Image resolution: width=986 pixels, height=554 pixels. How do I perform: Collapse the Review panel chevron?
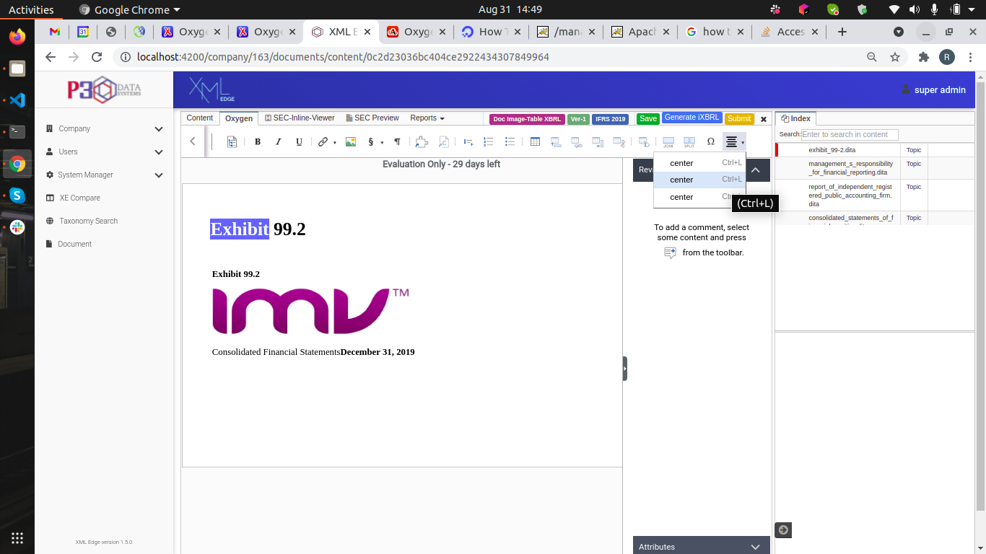[756, 170]
